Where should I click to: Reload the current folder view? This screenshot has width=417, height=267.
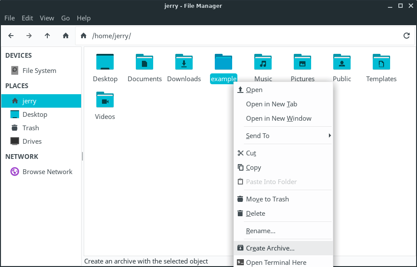[x=406, y=36]
